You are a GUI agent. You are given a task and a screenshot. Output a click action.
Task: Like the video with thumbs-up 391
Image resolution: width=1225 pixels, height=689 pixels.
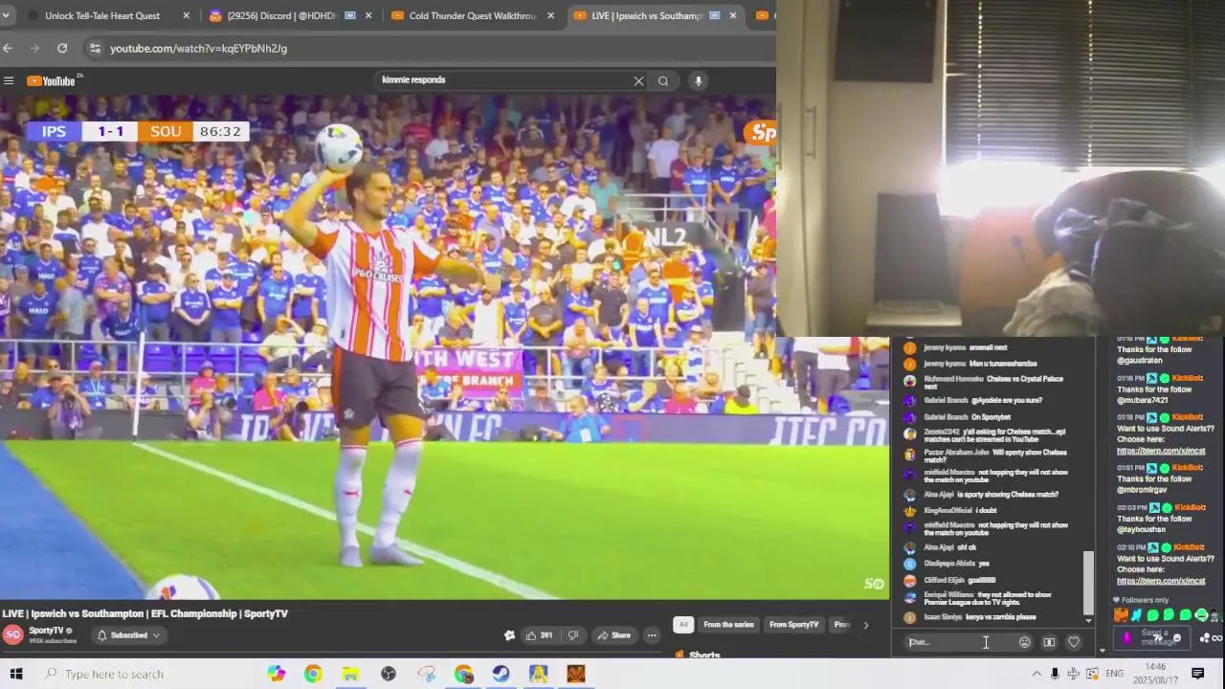click(540, 635)
